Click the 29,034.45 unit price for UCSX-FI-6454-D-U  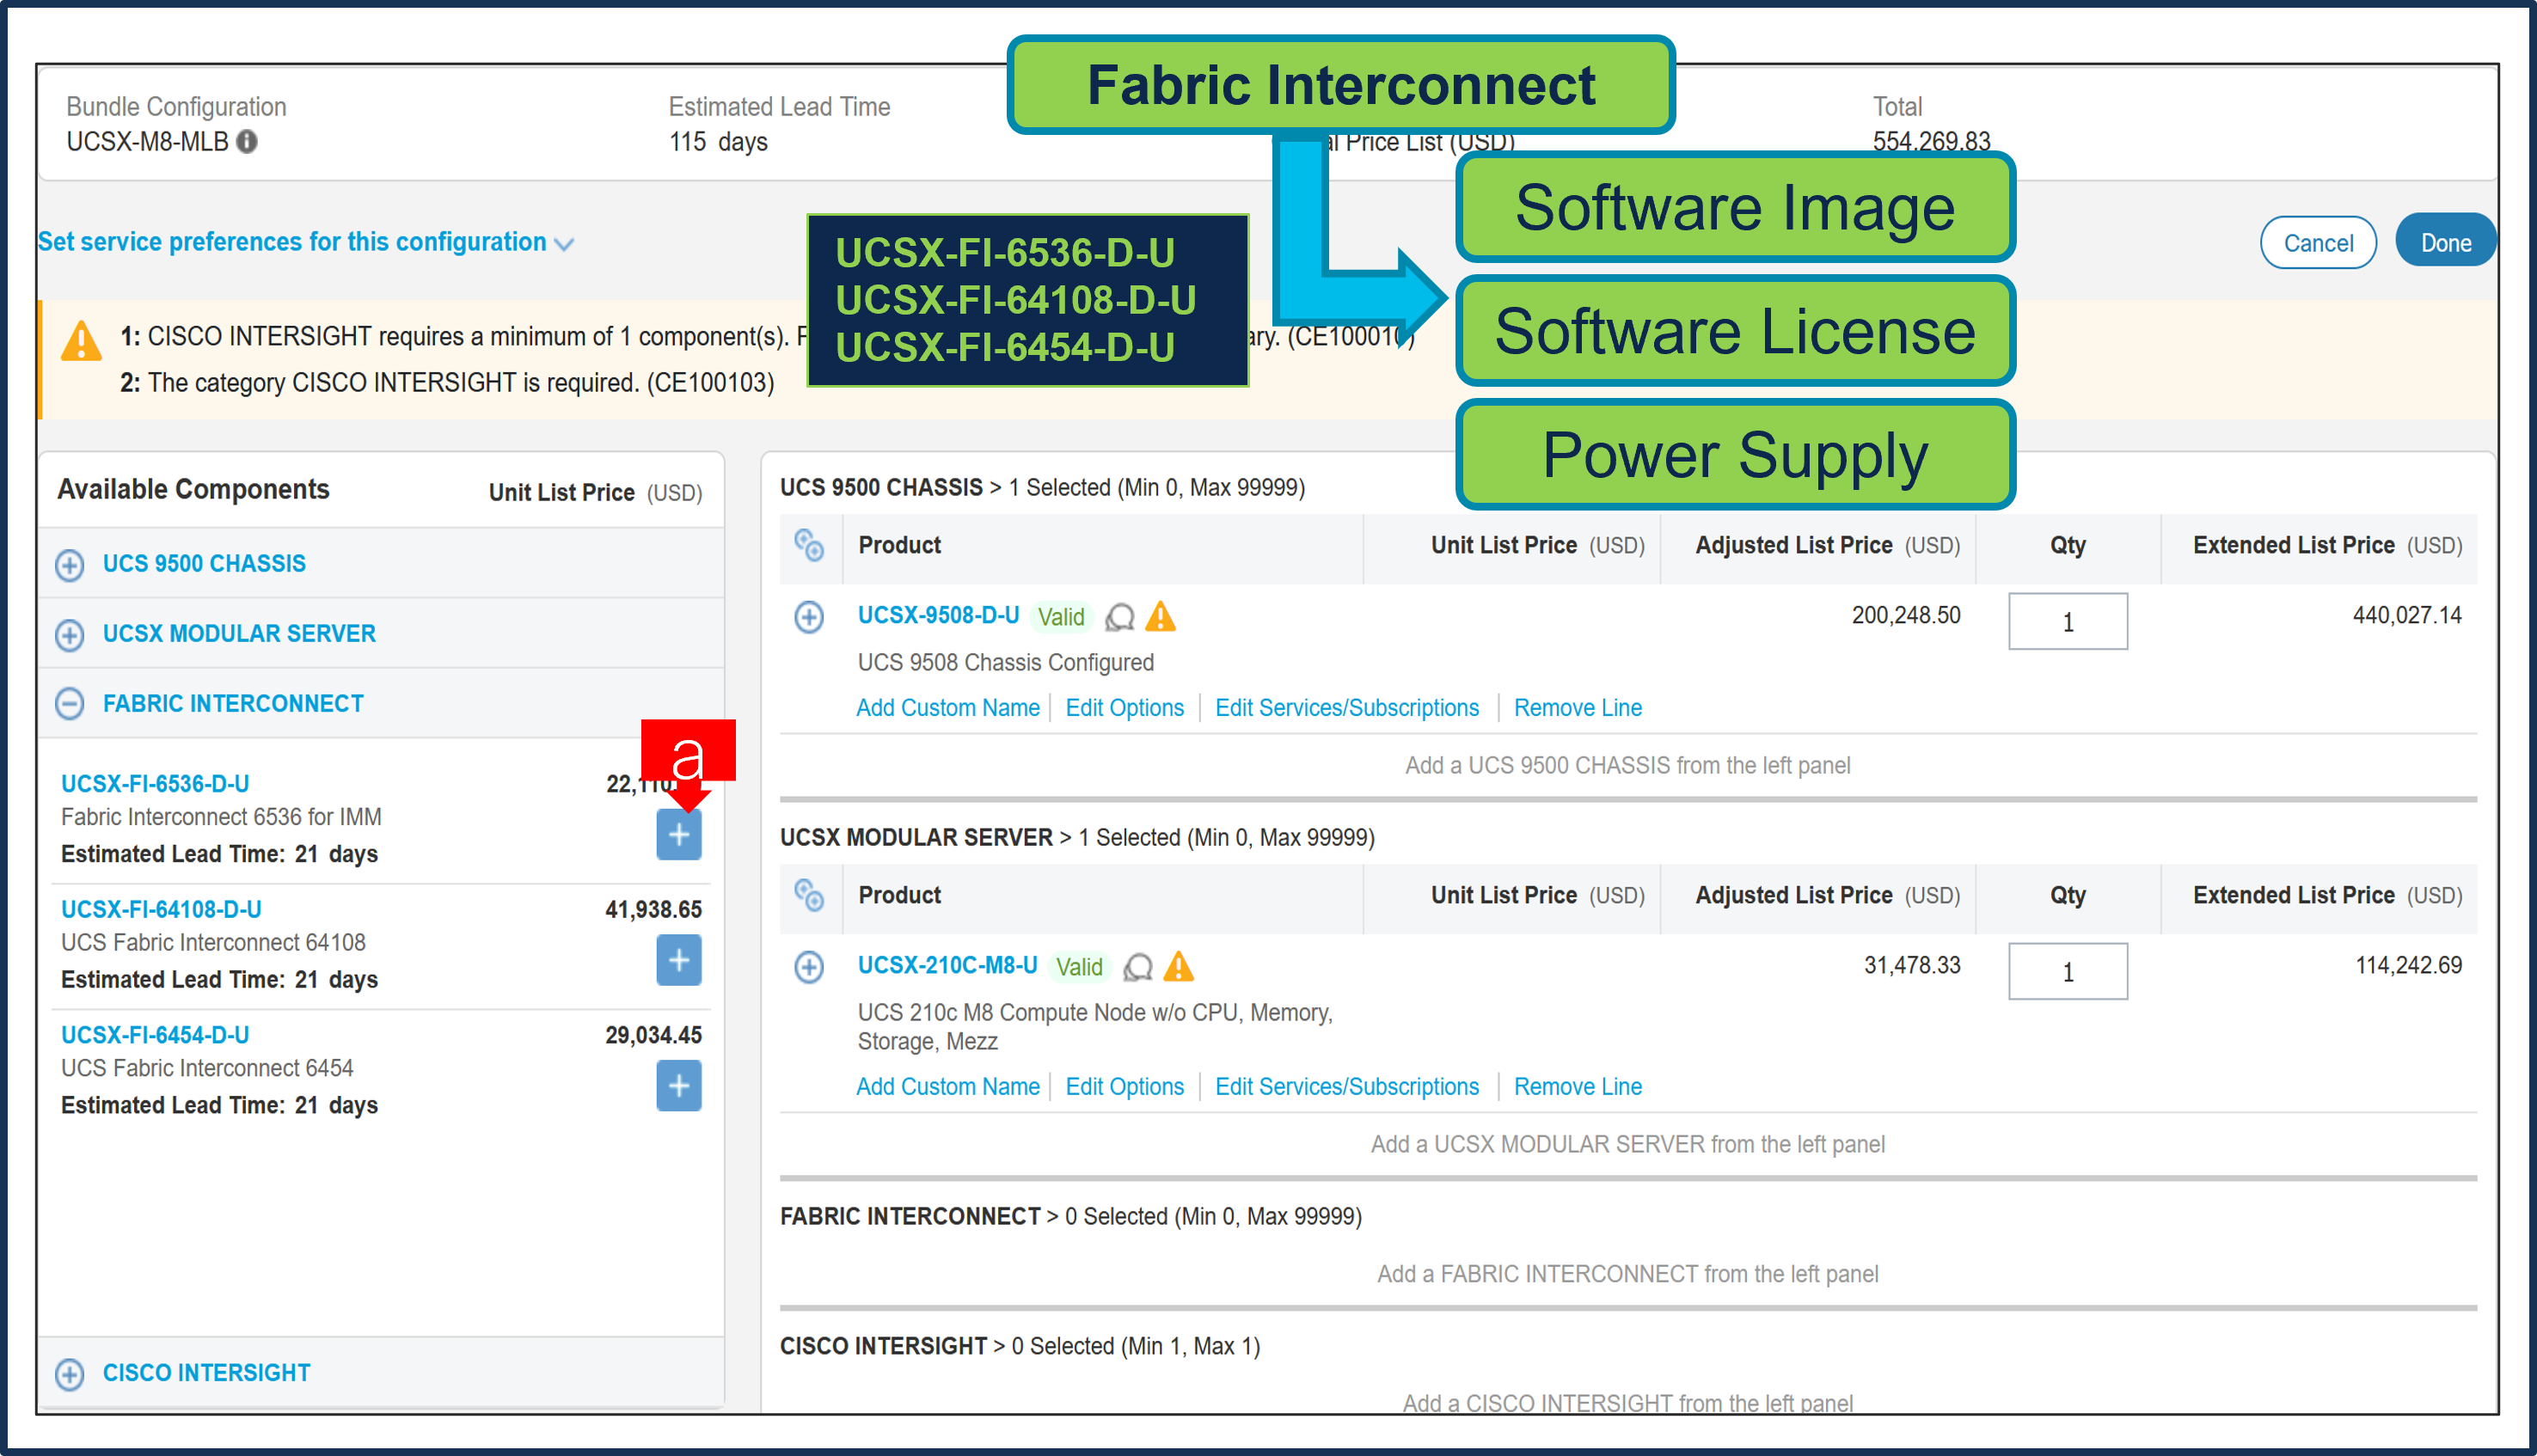[653, 1036]
